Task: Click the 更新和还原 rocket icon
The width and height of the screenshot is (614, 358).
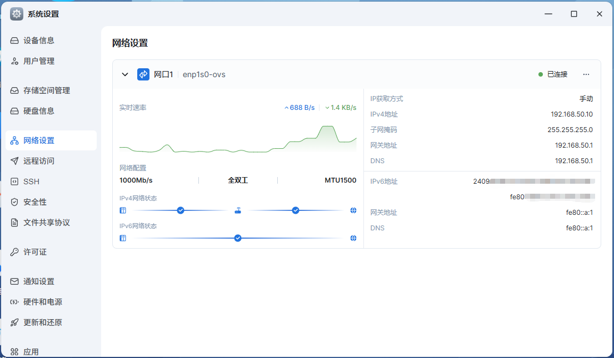Action: click(x=14, y=322)
